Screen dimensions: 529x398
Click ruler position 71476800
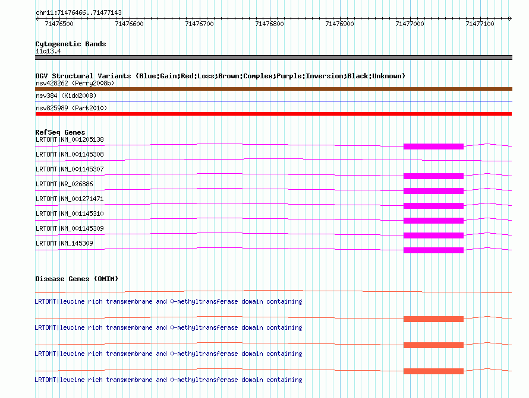[x=270, y=24]
